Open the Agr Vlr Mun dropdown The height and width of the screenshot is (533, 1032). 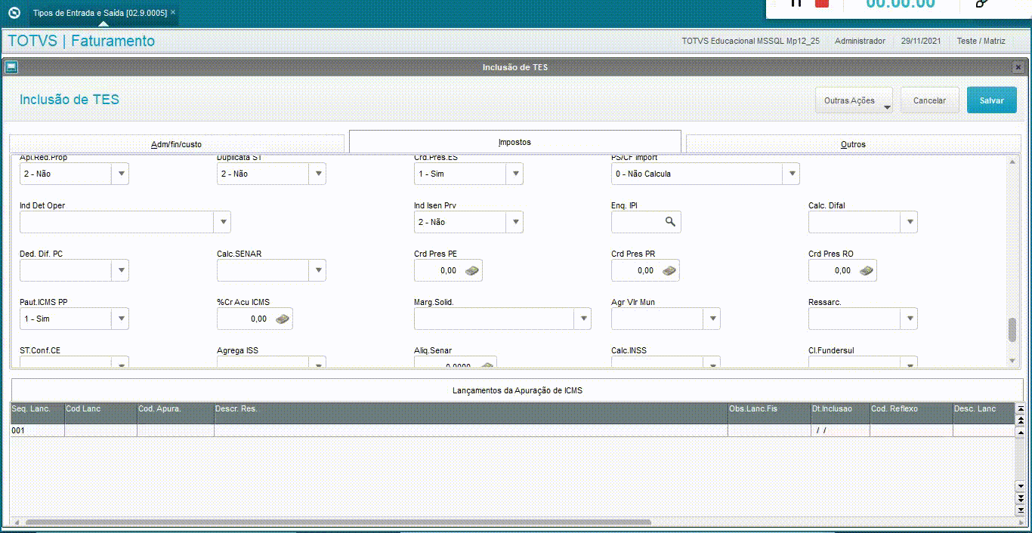712,319
